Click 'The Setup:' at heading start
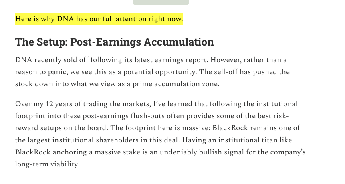Viewport: 345px width, 184px height. point(41,42)
